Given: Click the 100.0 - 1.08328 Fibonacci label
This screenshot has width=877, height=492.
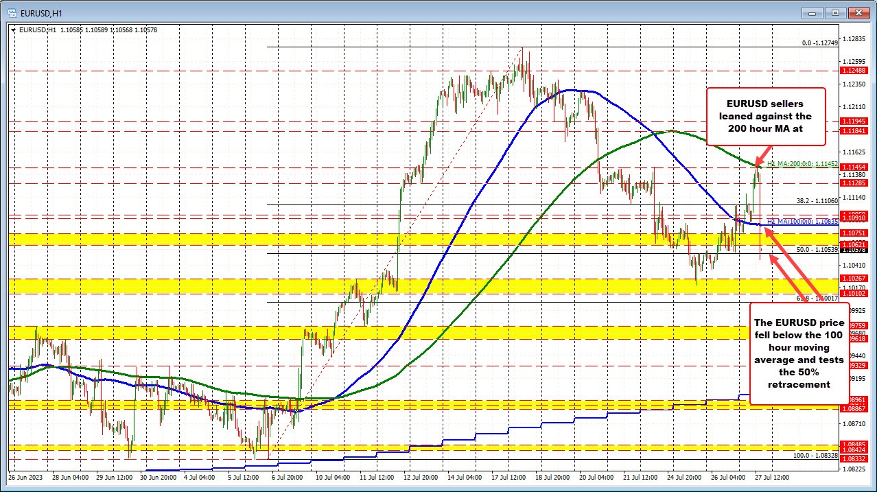Looking at the screenshot, I should [x=817, y=455].
